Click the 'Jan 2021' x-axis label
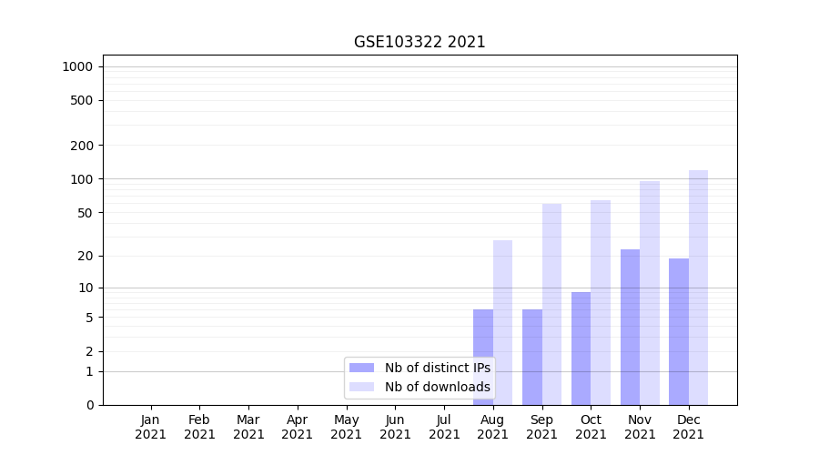819x455 pixels. 151,427
